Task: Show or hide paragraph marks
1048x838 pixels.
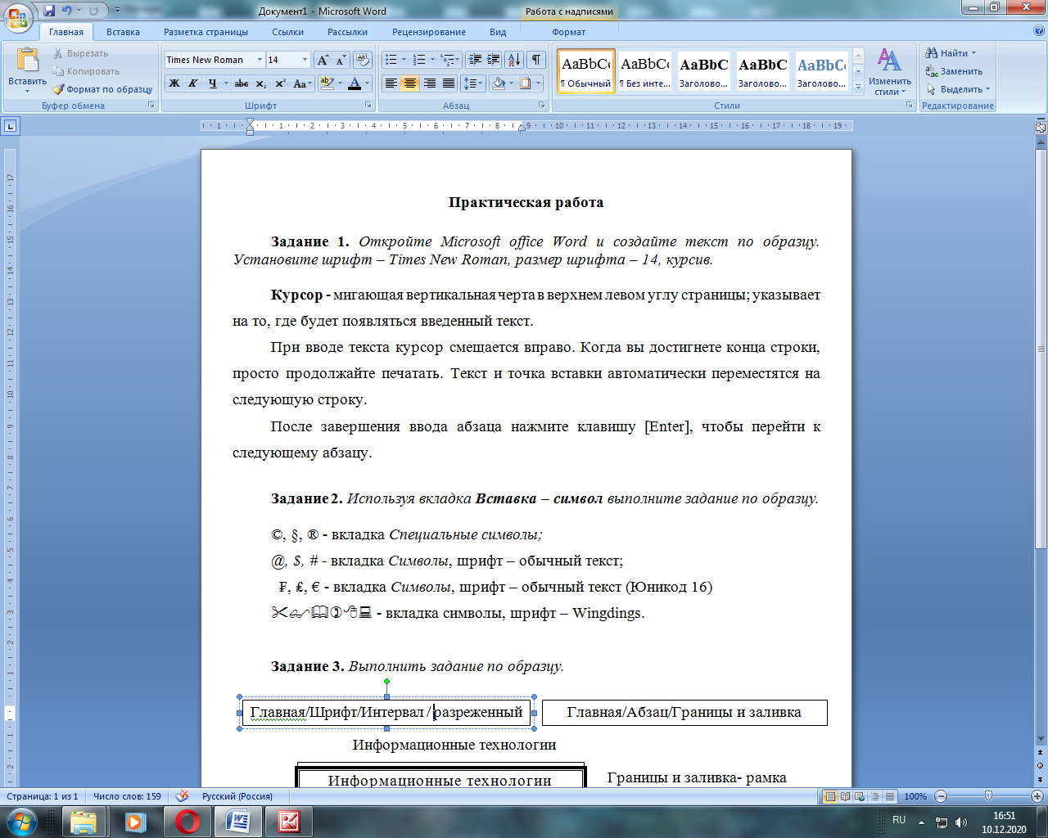Action: 536,60
